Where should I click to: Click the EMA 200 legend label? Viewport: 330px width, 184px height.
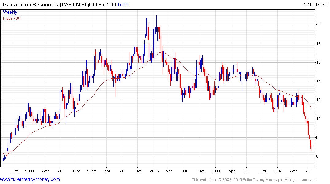click(x=12, y=18)
